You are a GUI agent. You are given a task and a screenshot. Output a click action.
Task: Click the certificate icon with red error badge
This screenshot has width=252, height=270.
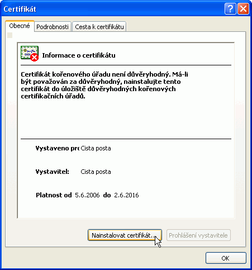tap(30, 54)
